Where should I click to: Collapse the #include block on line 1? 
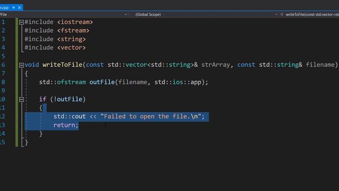click(21, 22)
